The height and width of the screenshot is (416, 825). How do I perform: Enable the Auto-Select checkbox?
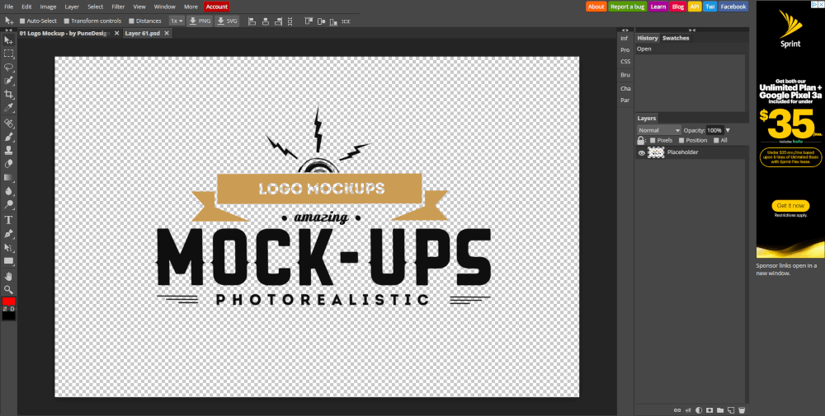pyautogui.click(x=22, y=21)
